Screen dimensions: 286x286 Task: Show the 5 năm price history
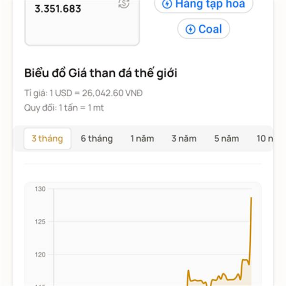226,139
